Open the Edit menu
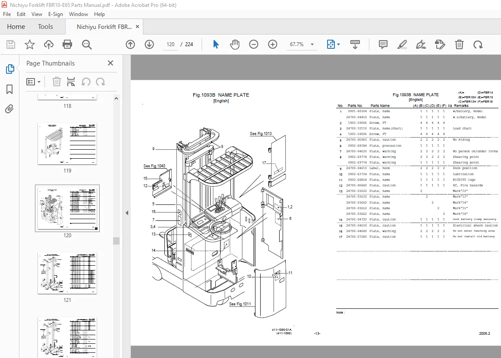Viewport: 501px width, 358px height. point(21,14)
